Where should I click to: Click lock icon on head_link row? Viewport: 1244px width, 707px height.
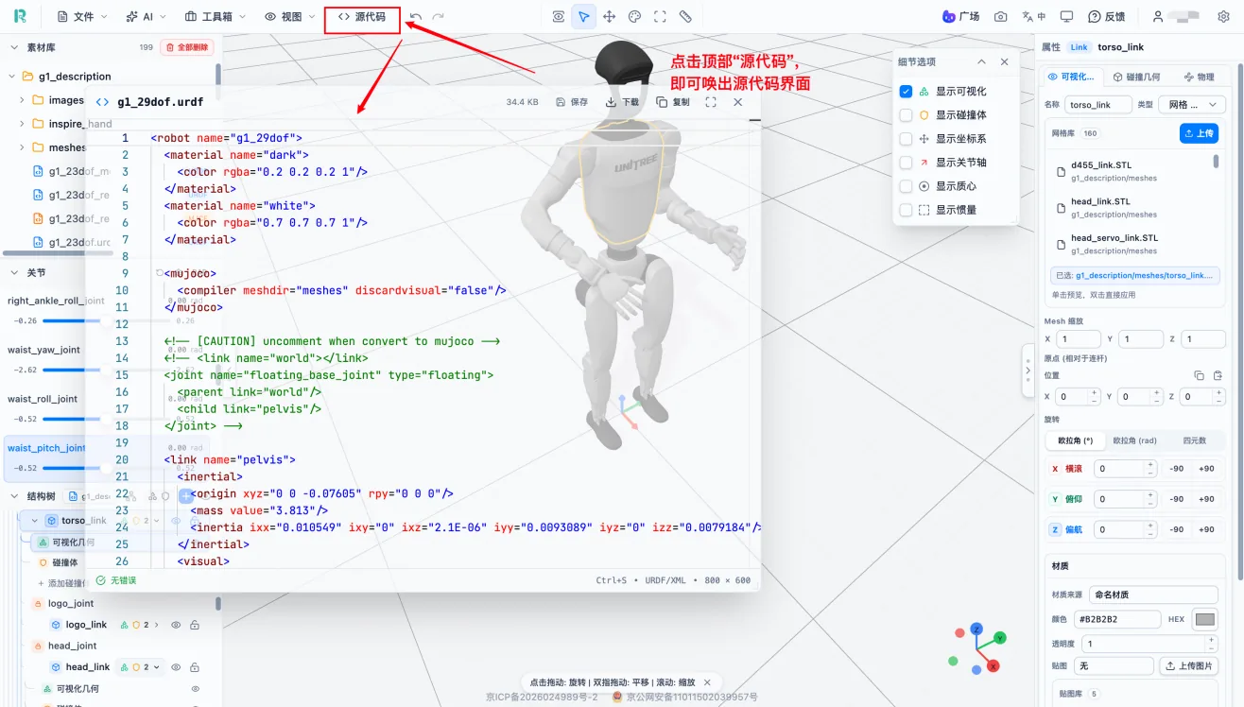[x=195, y=667]
